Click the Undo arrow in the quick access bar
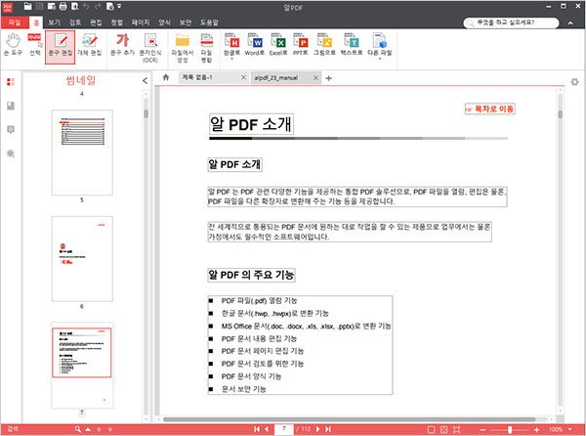 pyautogui.click(x=86, y=6)
